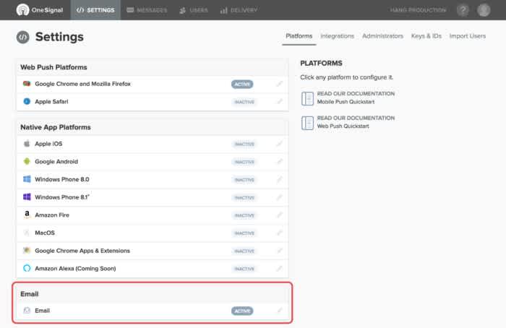Select the Amazon Alexa (Coming Soon) row

[153, 268]
